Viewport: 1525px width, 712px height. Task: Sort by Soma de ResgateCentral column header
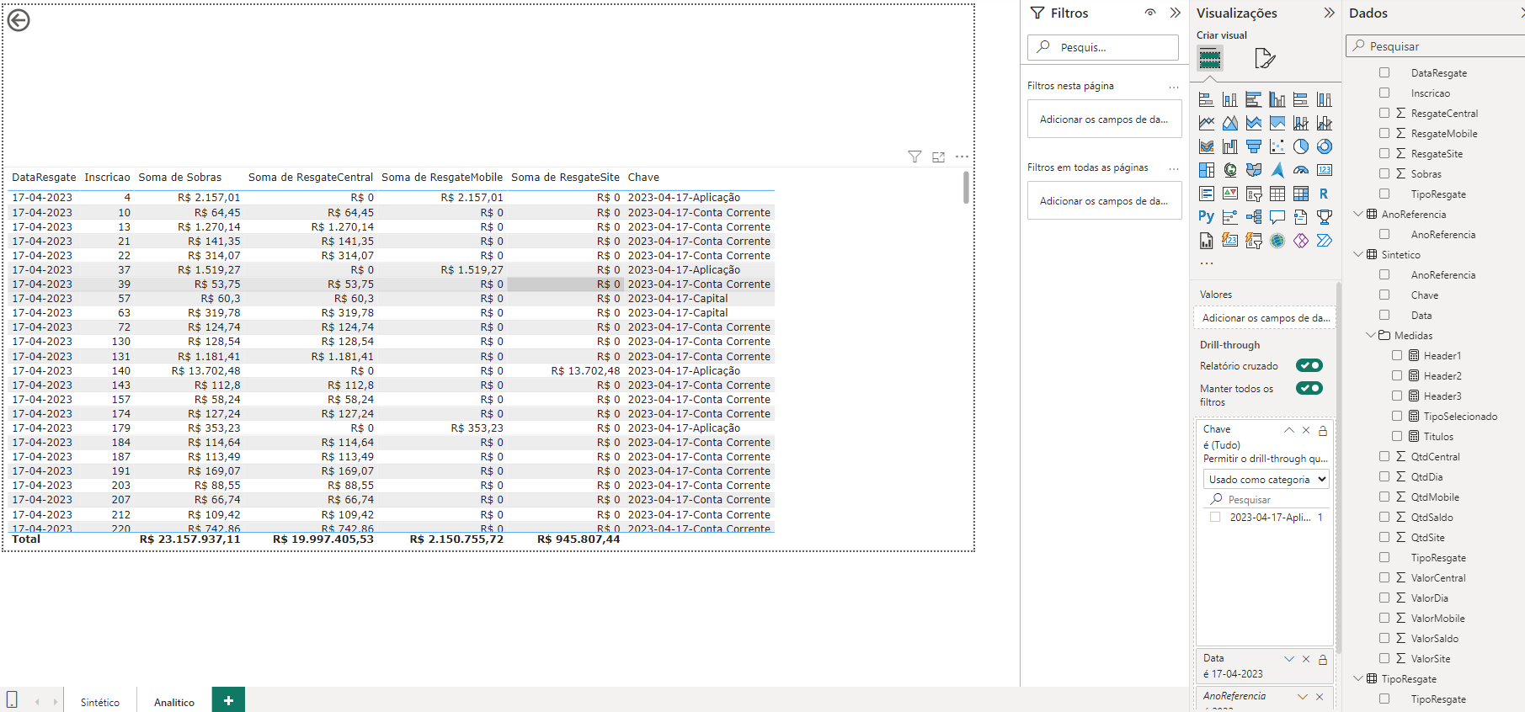click(310, 178)
